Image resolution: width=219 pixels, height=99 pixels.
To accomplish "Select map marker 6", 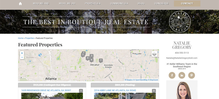I will (x=91, y=60).
